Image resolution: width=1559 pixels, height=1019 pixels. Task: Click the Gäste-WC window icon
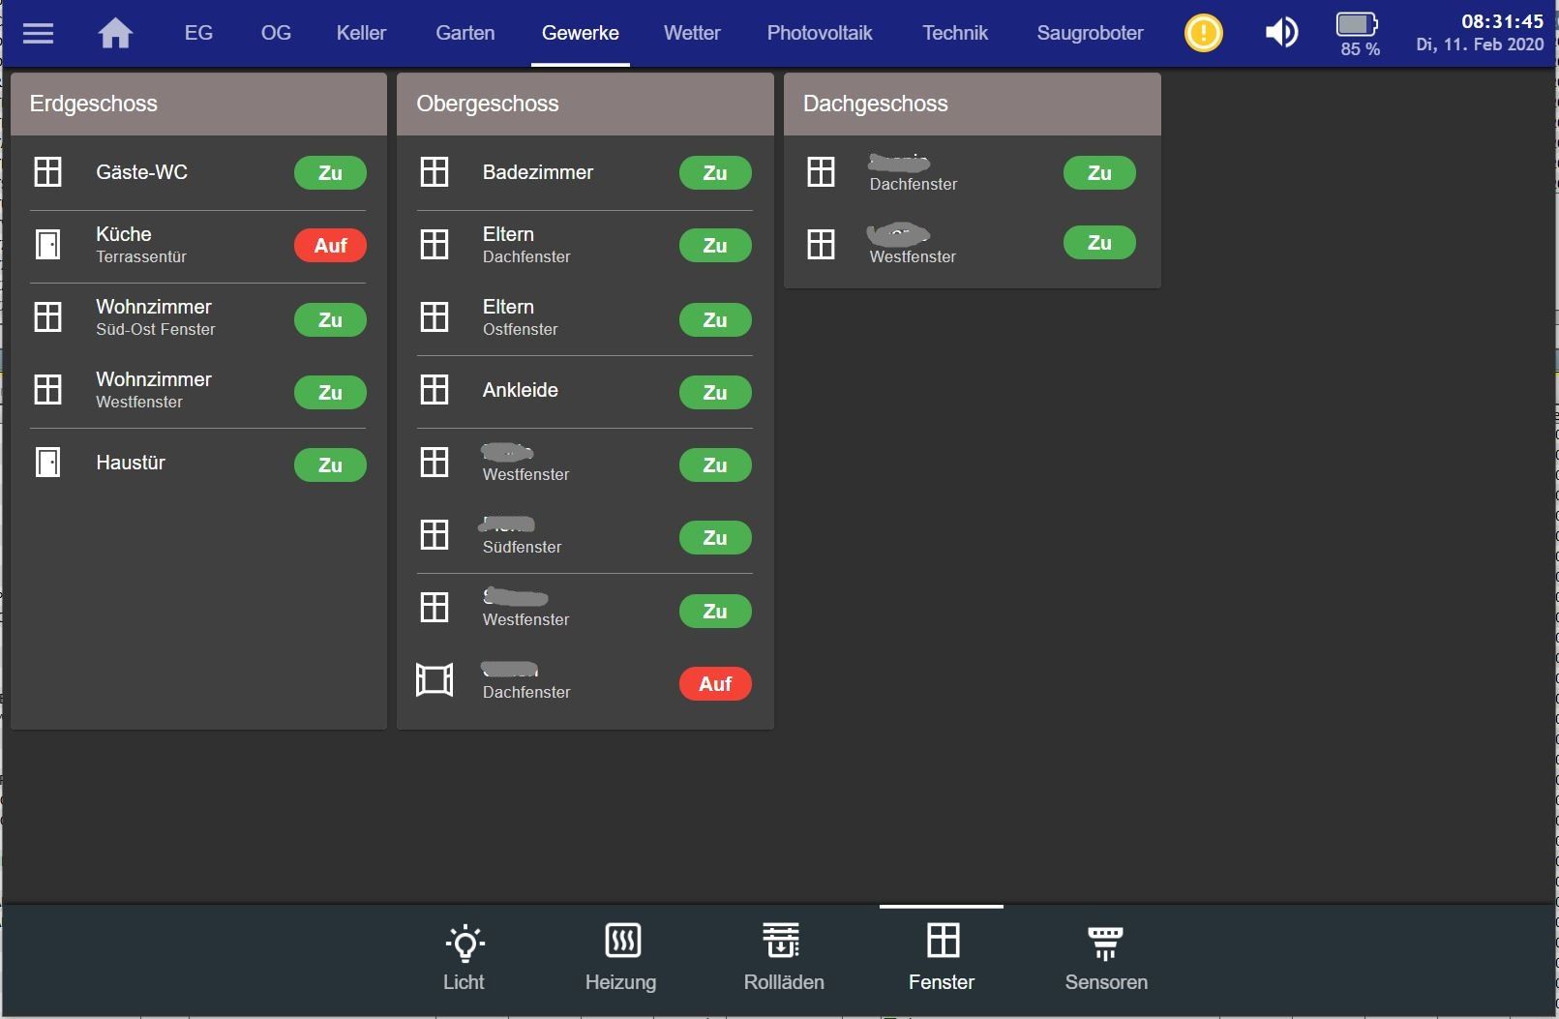[x=47, y=172]
